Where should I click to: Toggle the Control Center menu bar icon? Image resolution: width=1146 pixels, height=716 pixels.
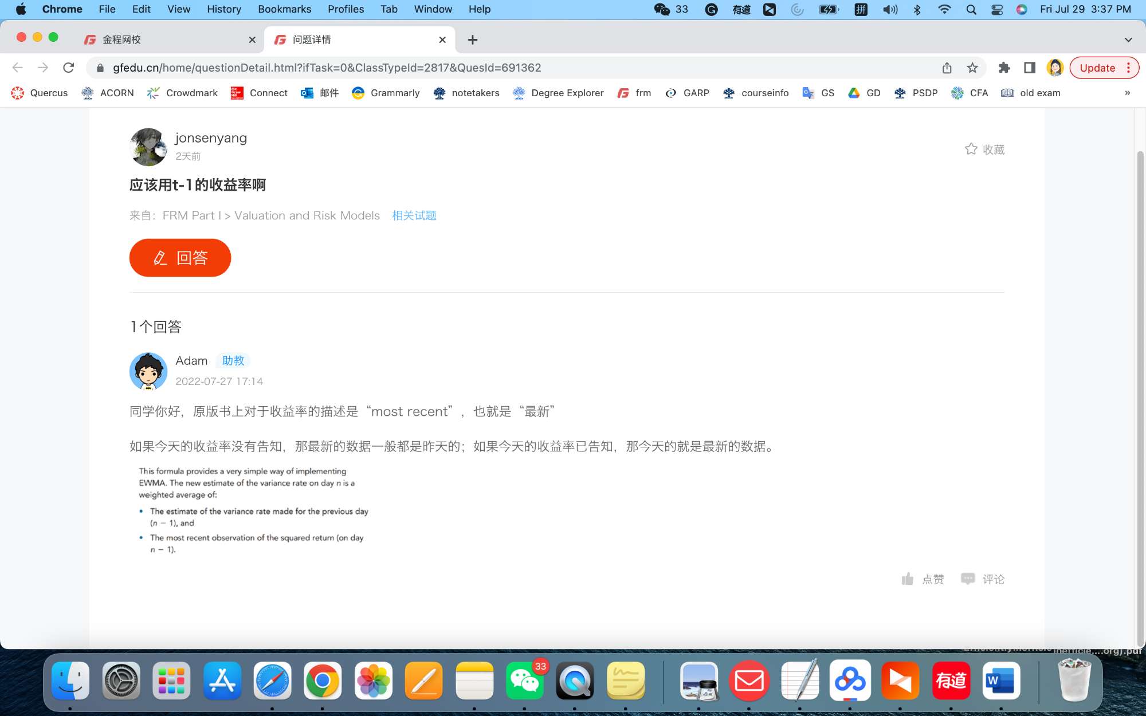pyautogui.click(x=997, y=9)
